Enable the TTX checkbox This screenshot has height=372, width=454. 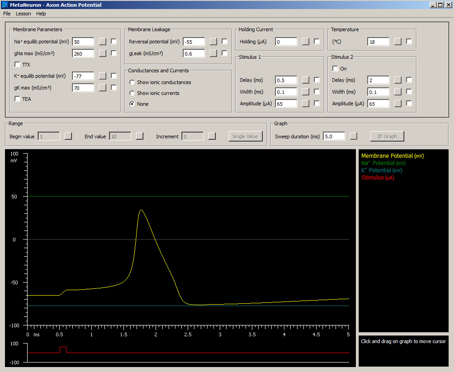tap(17, 64)
